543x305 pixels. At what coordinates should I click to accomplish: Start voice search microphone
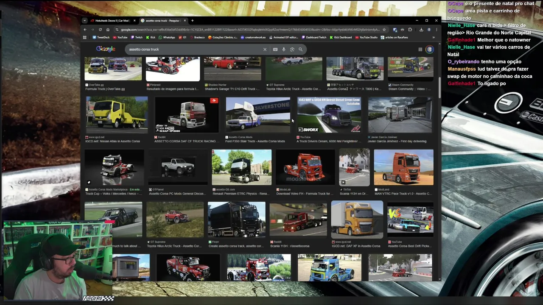pos(284,49)
